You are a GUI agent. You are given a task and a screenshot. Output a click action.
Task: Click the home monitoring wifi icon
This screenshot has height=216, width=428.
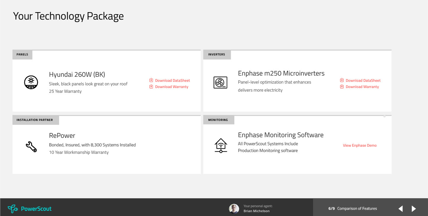[x=221, y=145]
